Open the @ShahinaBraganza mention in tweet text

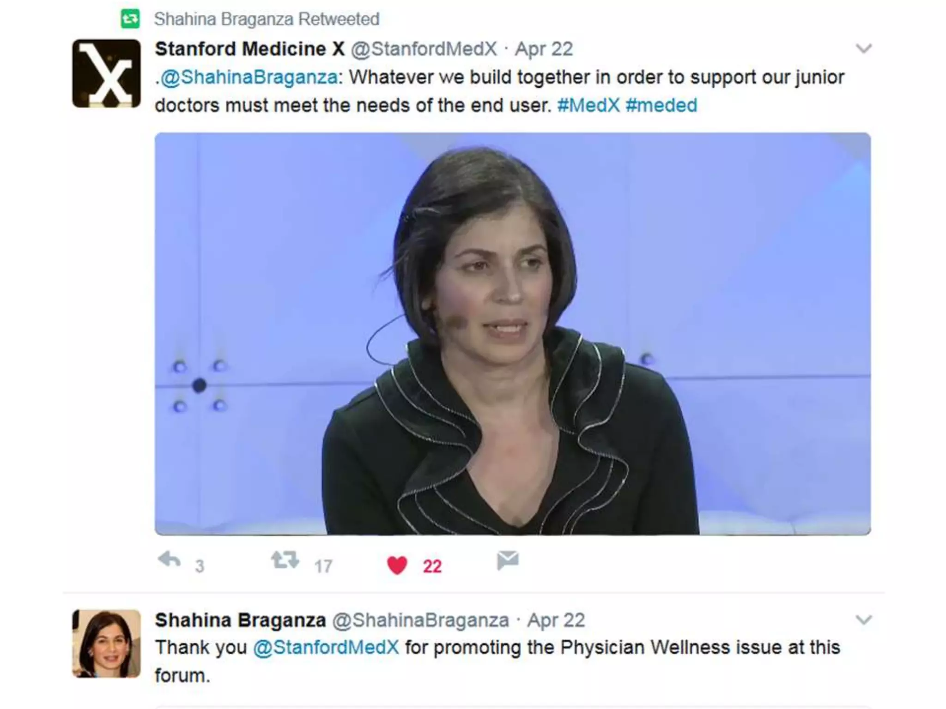(249, 78)
